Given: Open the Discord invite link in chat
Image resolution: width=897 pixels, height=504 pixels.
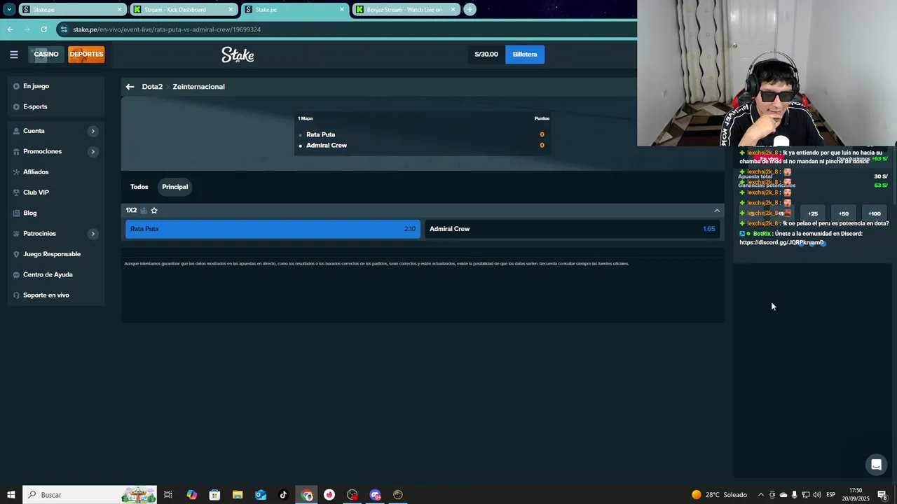Looking at the screenshot, I should pos(781,242).
